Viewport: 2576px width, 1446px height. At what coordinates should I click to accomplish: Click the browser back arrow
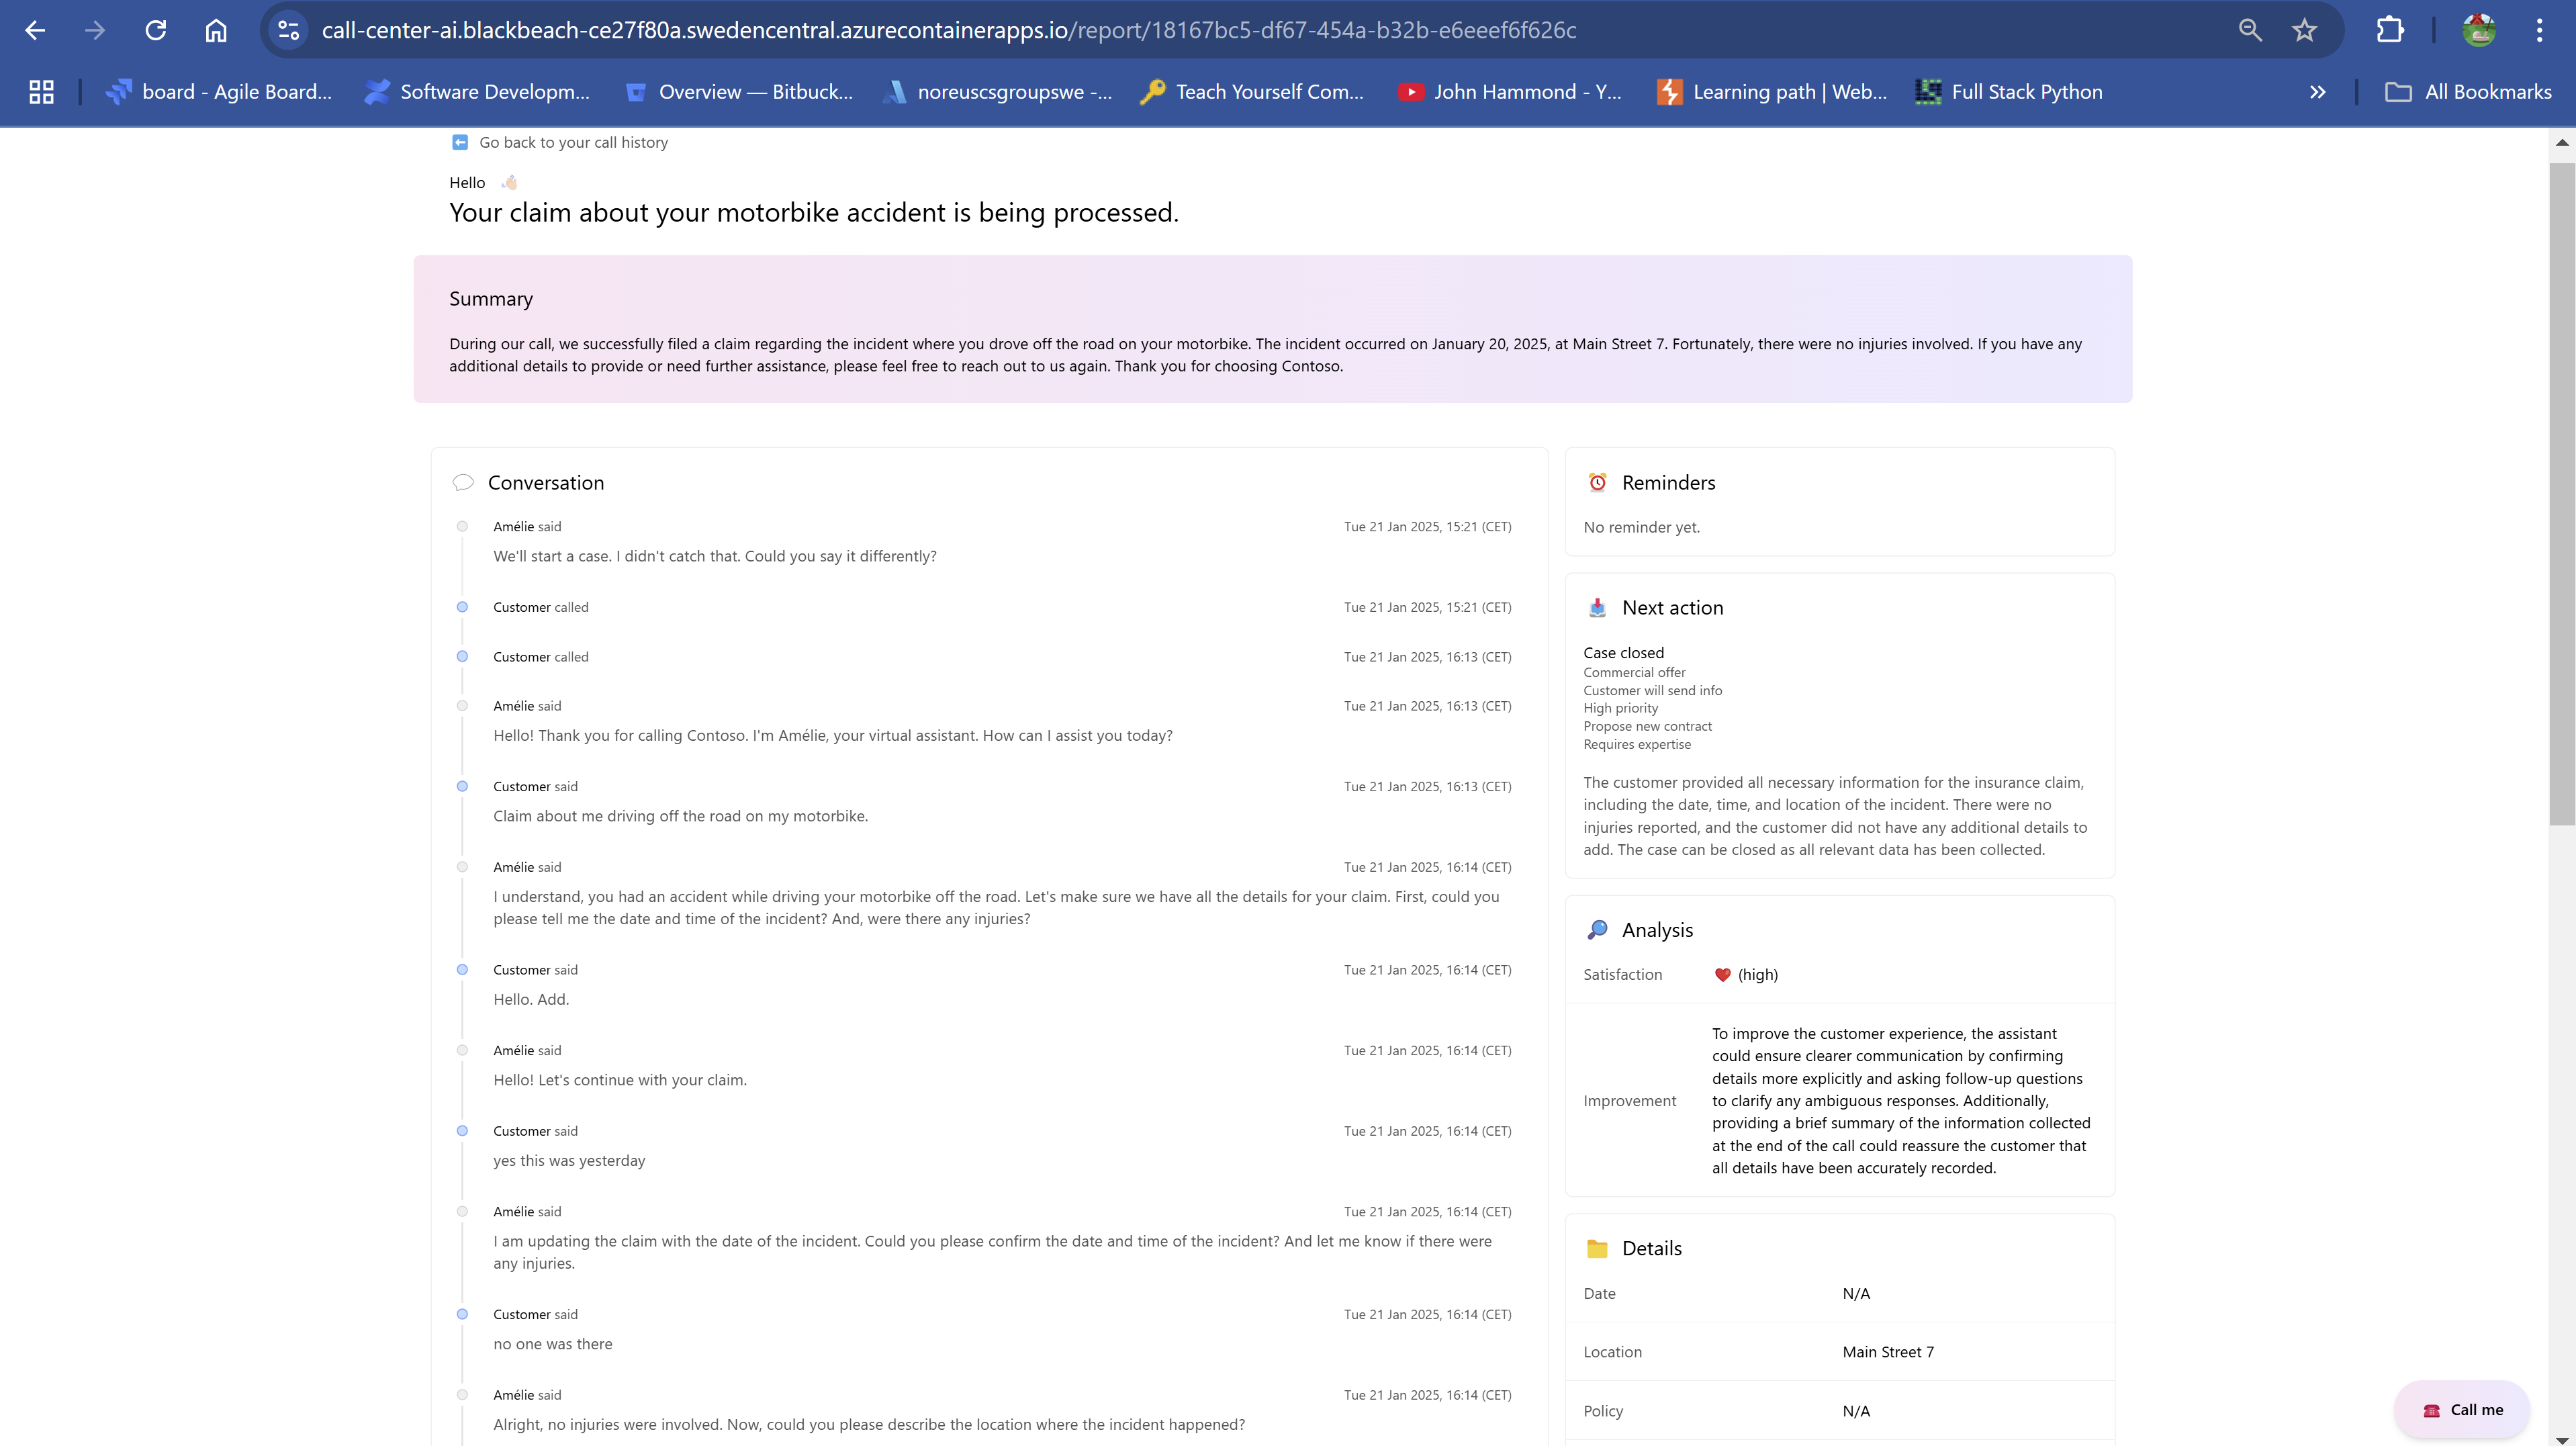35,30
